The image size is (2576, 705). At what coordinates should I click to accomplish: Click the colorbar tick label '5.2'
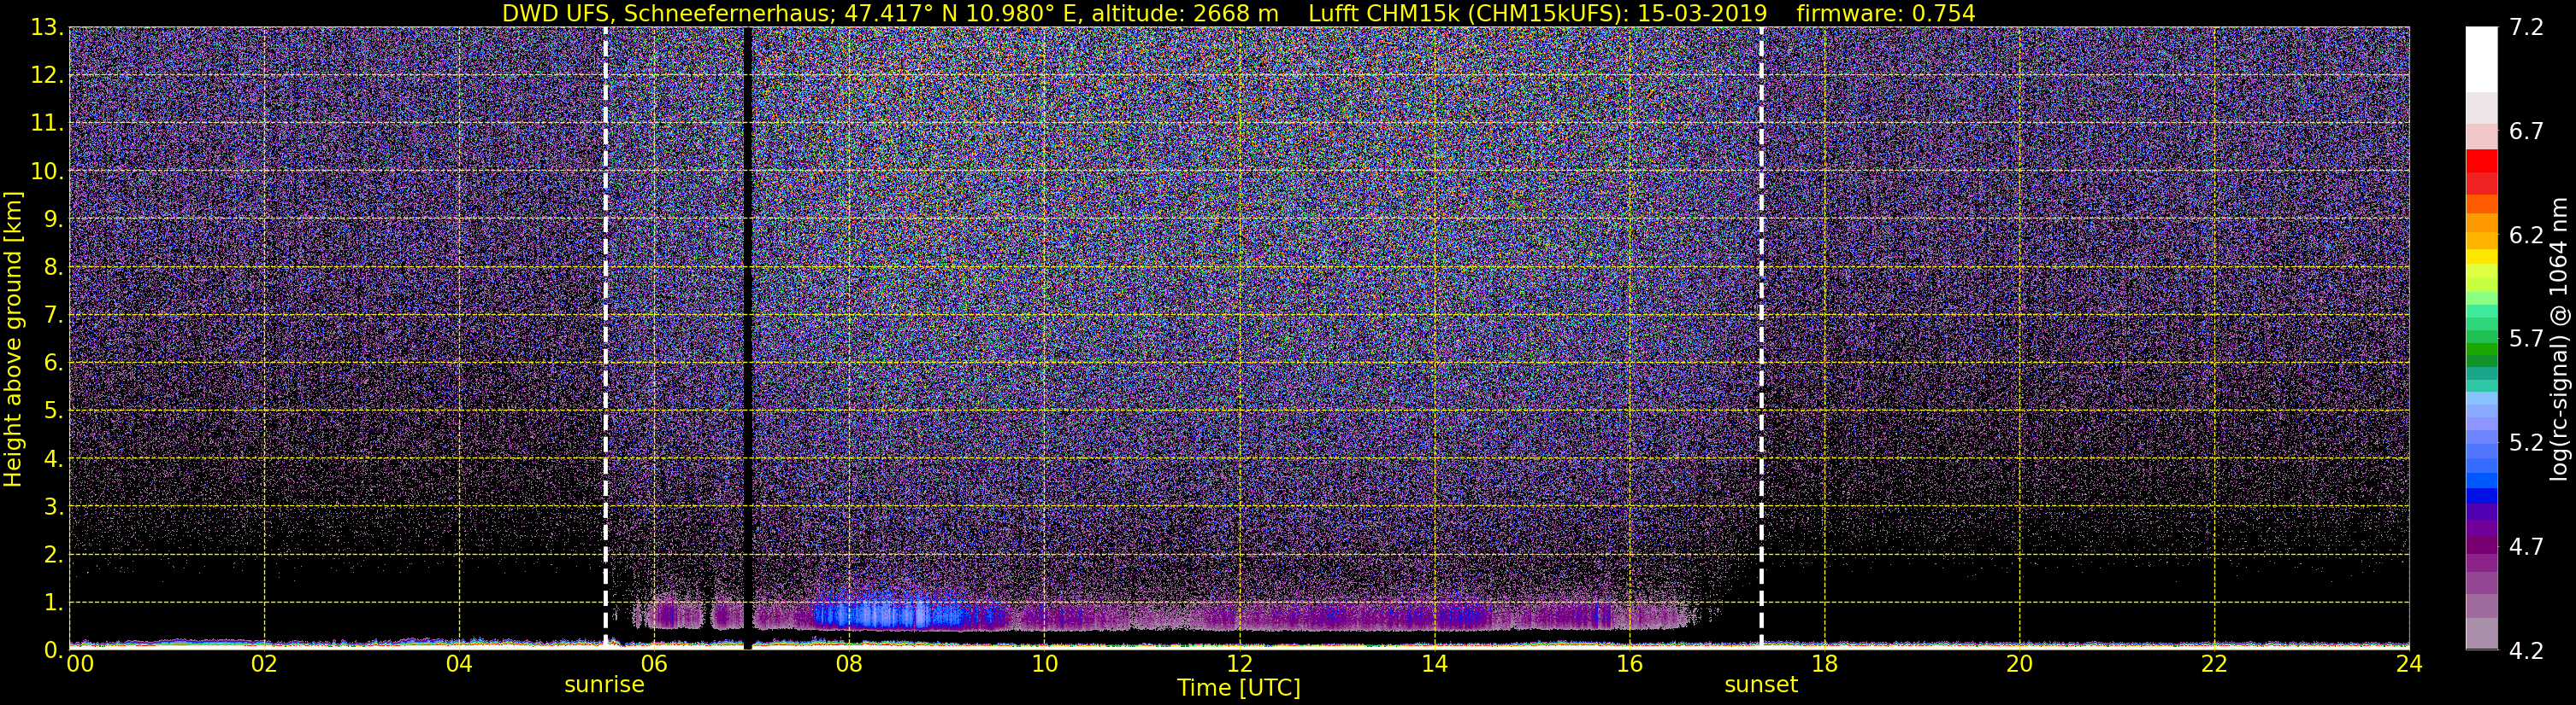[x=2525, y=442]
